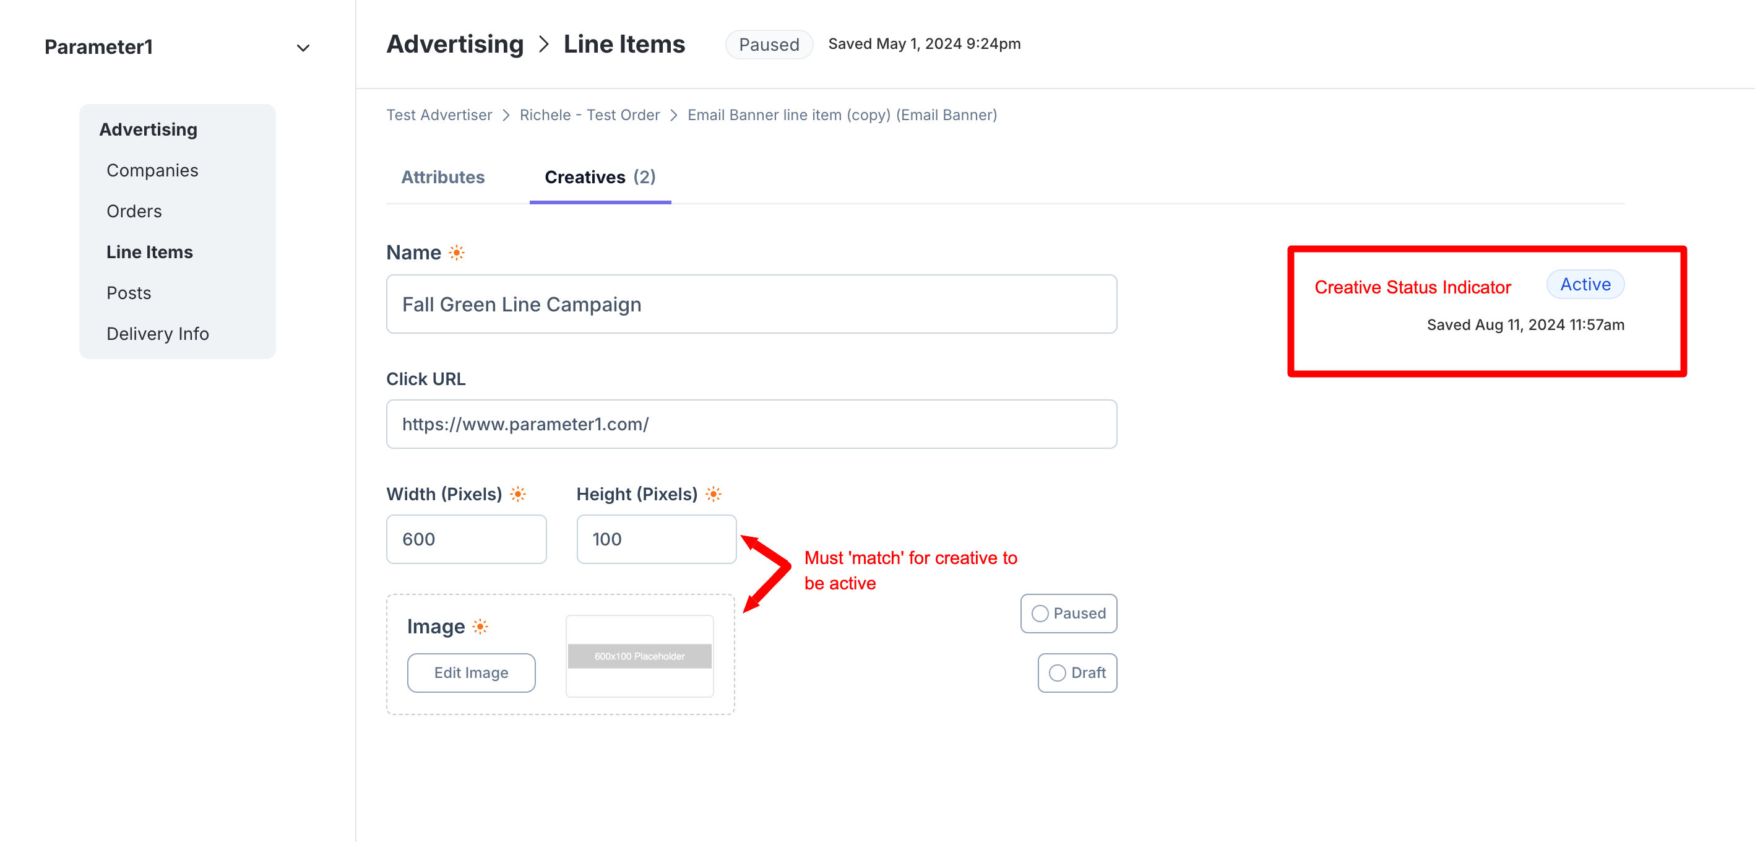The width and height of the screenshot is (1755, 842).
Task: Click the Edit Image button
Action: 471,673
